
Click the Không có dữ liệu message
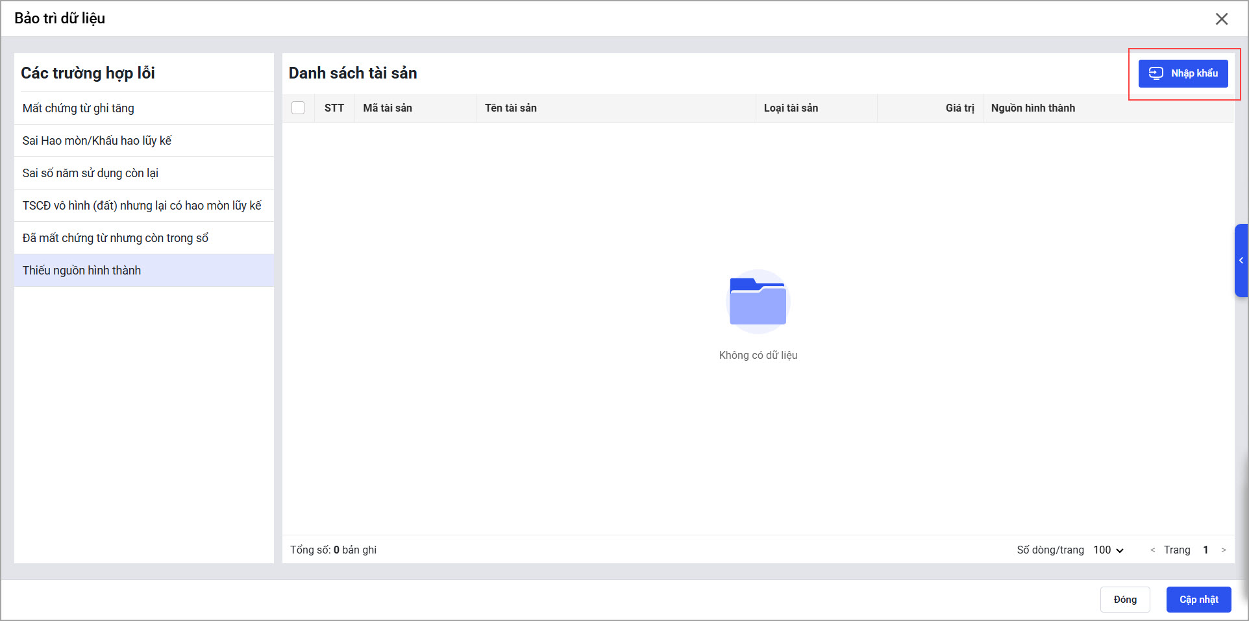758,356
